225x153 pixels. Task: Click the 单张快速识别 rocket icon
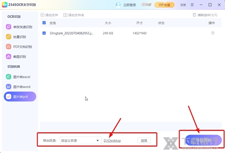click(9, 27)
